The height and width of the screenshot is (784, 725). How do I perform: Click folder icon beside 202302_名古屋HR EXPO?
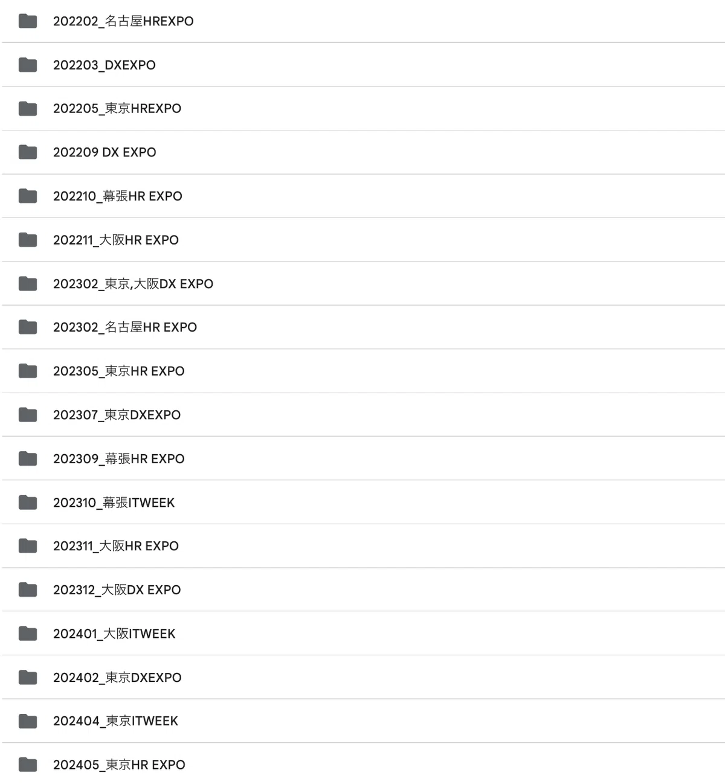pyautogui.click(x=28, y=327)
